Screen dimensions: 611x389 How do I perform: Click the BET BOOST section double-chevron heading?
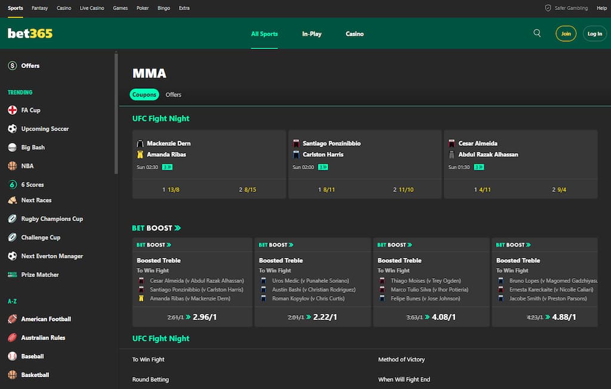(156, 228)
